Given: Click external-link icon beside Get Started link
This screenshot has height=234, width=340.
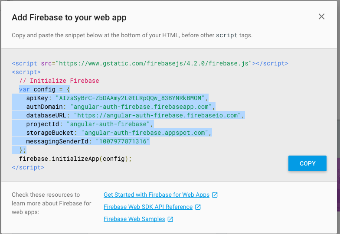Looking at the screenshot, I should [215, 195].
